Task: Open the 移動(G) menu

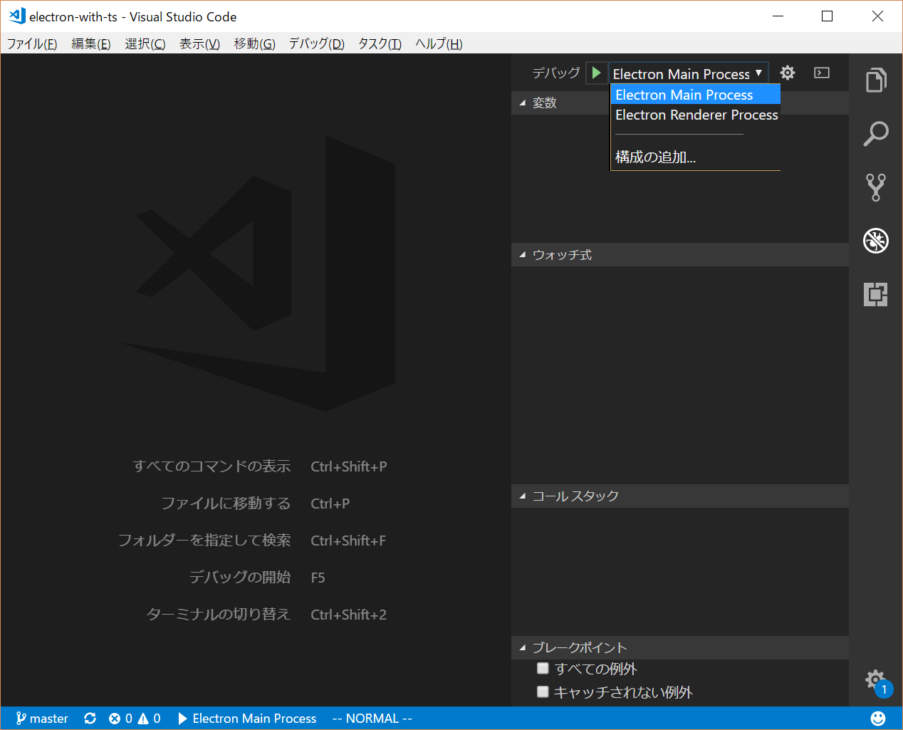Action: pos(254,43)
